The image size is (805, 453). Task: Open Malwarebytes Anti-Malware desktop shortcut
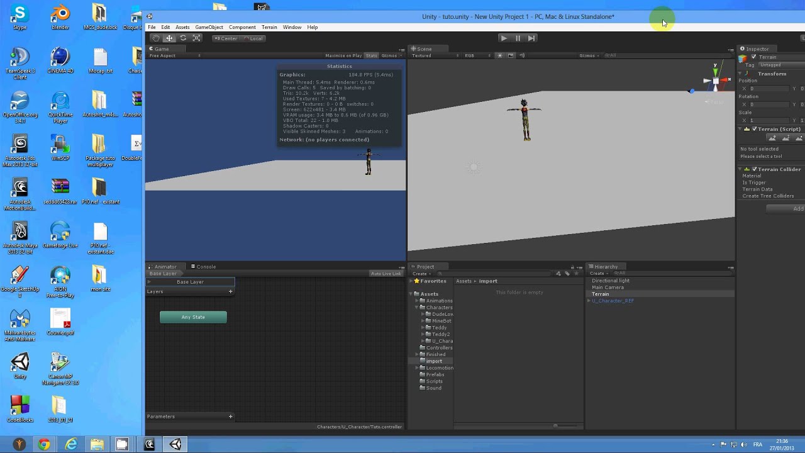pos(20,324)
